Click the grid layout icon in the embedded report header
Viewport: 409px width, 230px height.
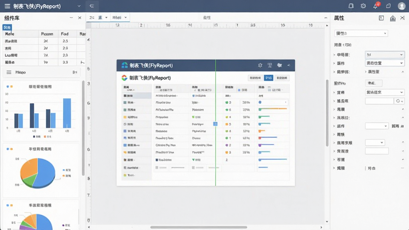coord(270,65)
